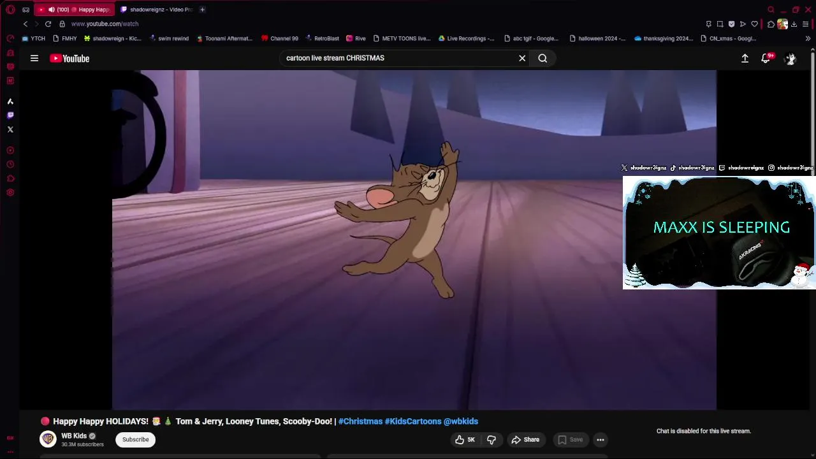Click the Tom & Jerry video player
816x459 pixels.
(x=414, y=240)
